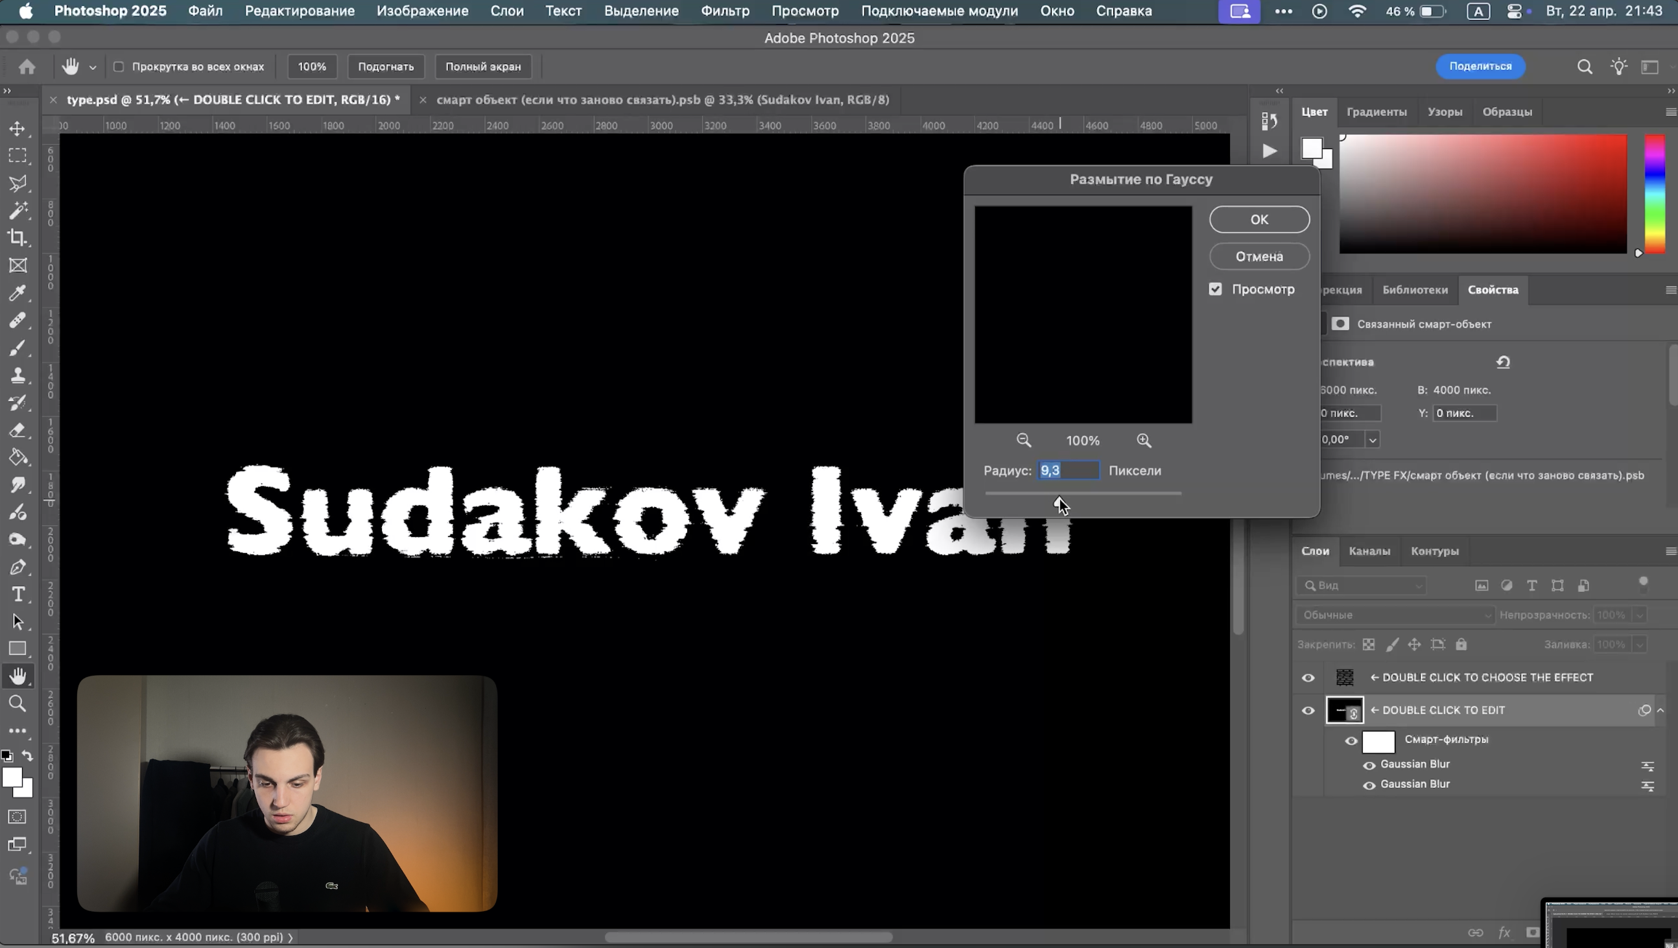Open the rotation angle dropdown in Properties
Viewport: 1678px width, 948px height.
tap(1373, 440)
